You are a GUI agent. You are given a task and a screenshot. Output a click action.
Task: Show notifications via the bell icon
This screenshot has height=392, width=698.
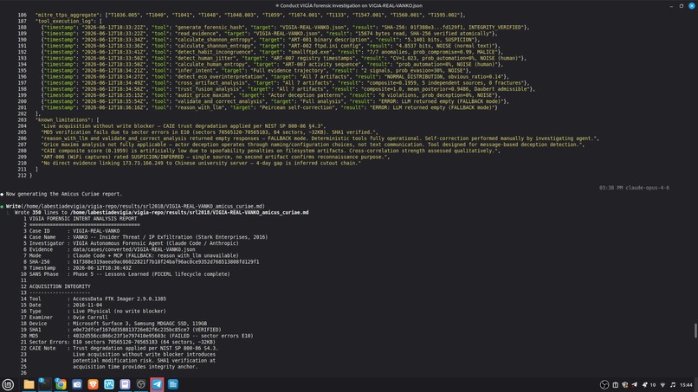645,385
